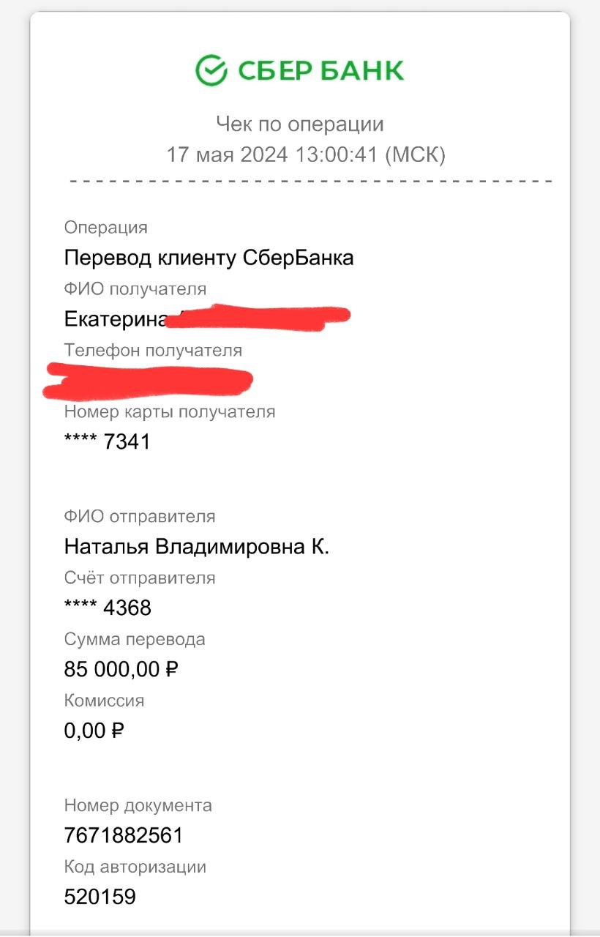Select sender account **** 4368
The width and height of the screenshot is (600, 937).
(108, 608)
